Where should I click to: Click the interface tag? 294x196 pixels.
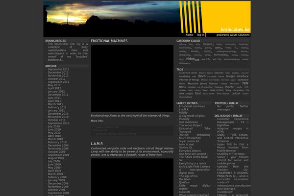pyautogui.click(x=243, y=76)
